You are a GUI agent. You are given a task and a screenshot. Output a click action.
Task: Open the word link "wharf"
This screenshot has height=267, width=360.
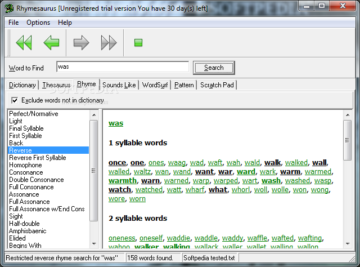[x=195, y=190]
